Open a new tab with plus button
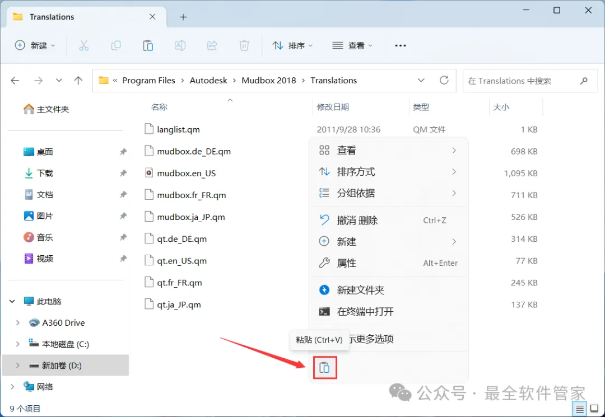Screen dimensions: 605x417 click(x=183, y=17)
